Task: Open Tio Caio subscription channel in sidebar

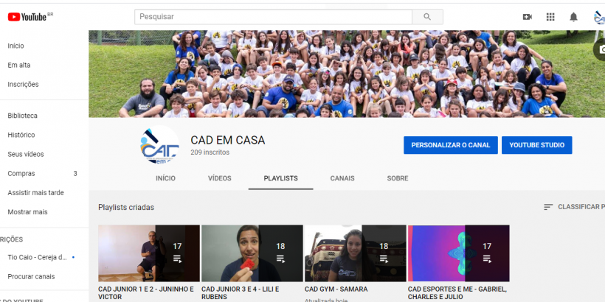Action: point(37,257)
